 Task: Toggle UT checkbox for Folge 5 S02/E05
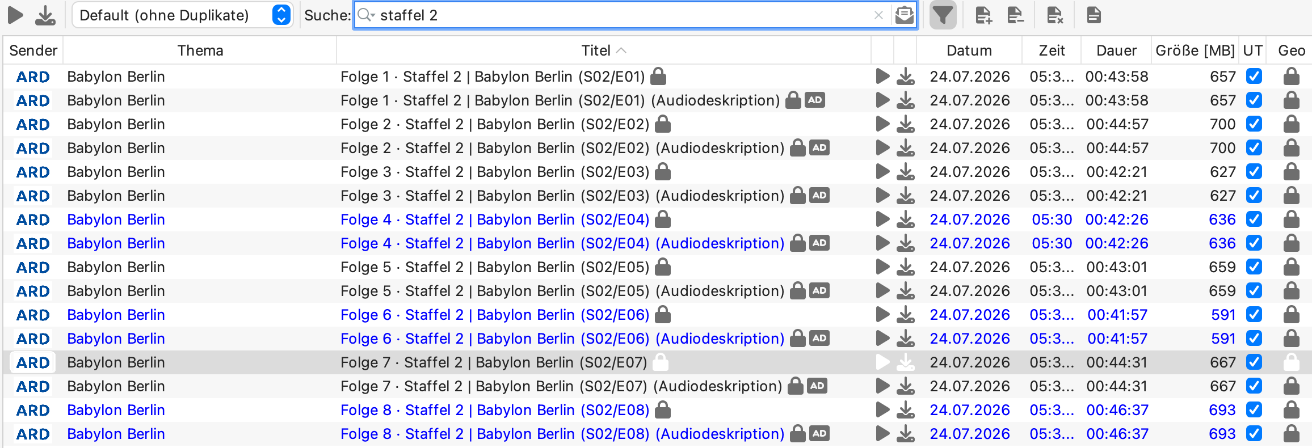coord(1254,267)
